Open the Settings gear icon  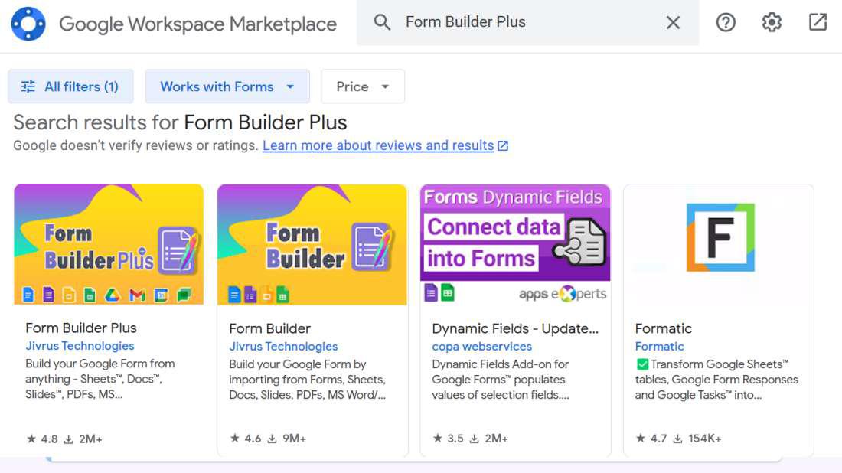(772, 23)
